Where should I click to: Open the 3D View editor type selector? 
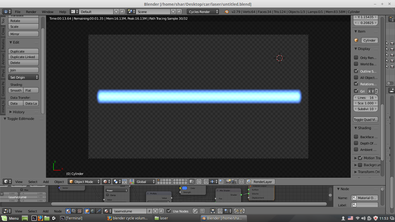click(x=7, y=182)
